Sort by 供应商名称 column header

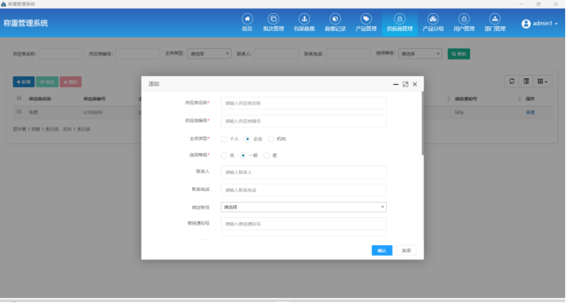(40, 99)
